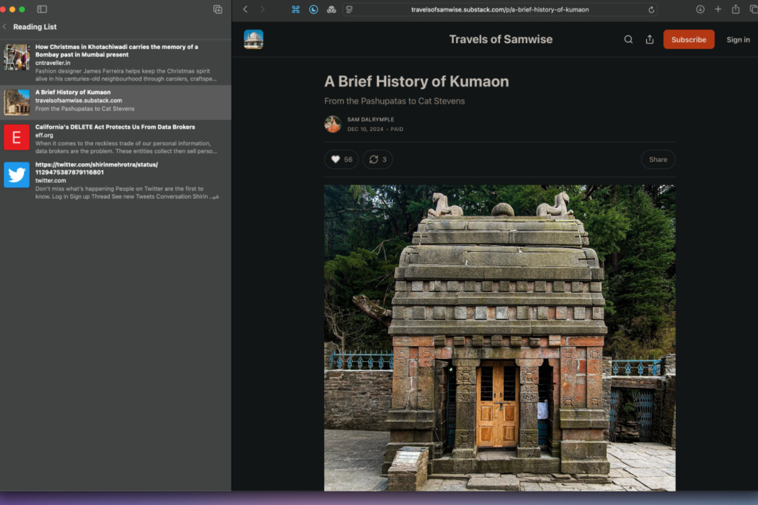This screenshot has width=758, height=505.
Task: Click the command-key extension icon
Action: coord(296,9)
